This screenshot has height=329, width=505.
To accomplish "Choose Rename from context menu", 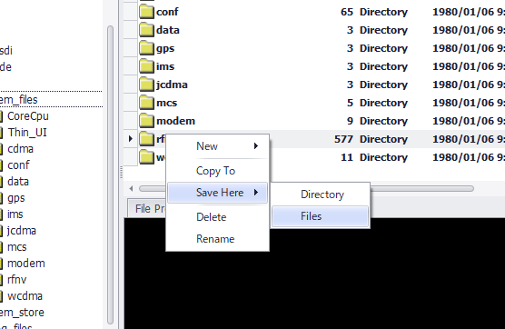I will 217,239.
